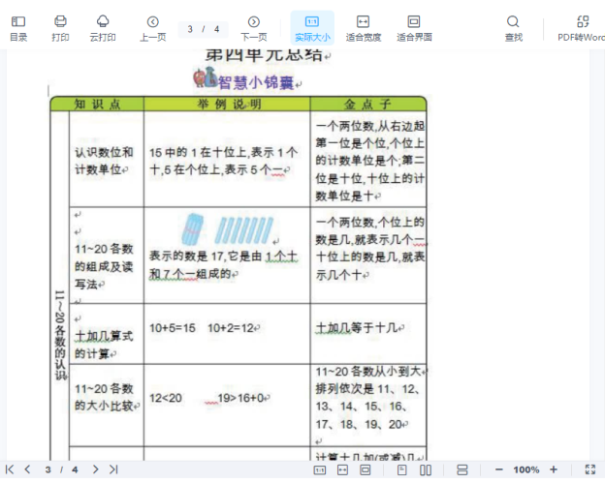Zoom out with the minus button
Viewport: 605px width, 484px height.
pos(498,469)
